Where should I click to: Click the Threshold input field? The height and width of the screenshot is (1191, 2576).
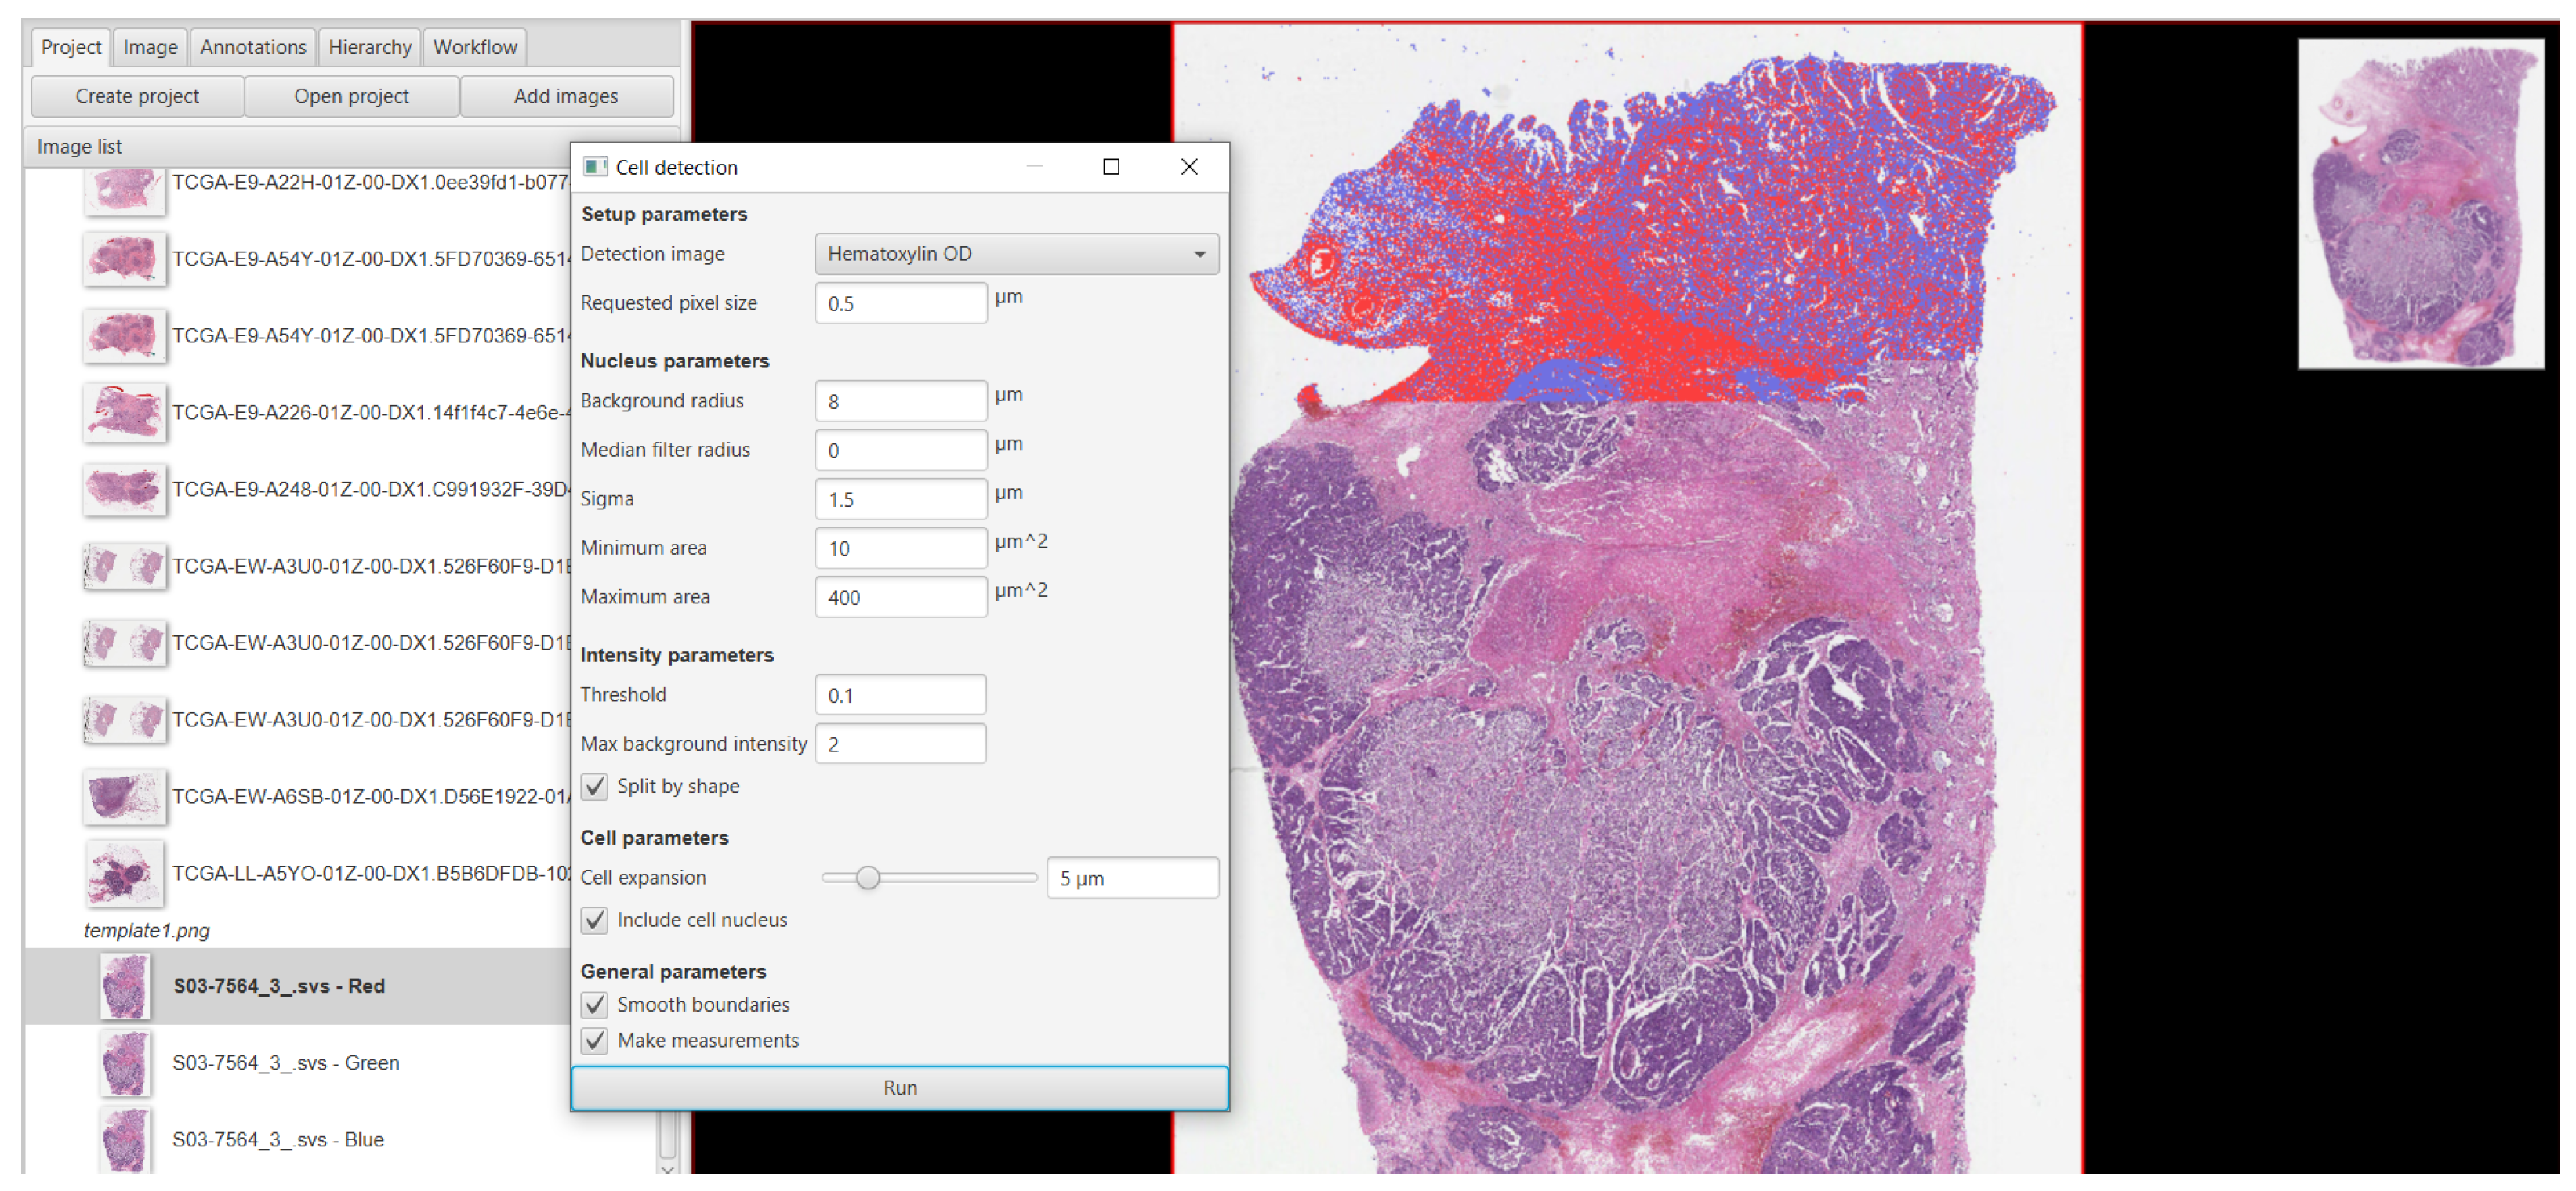point(900,696)
